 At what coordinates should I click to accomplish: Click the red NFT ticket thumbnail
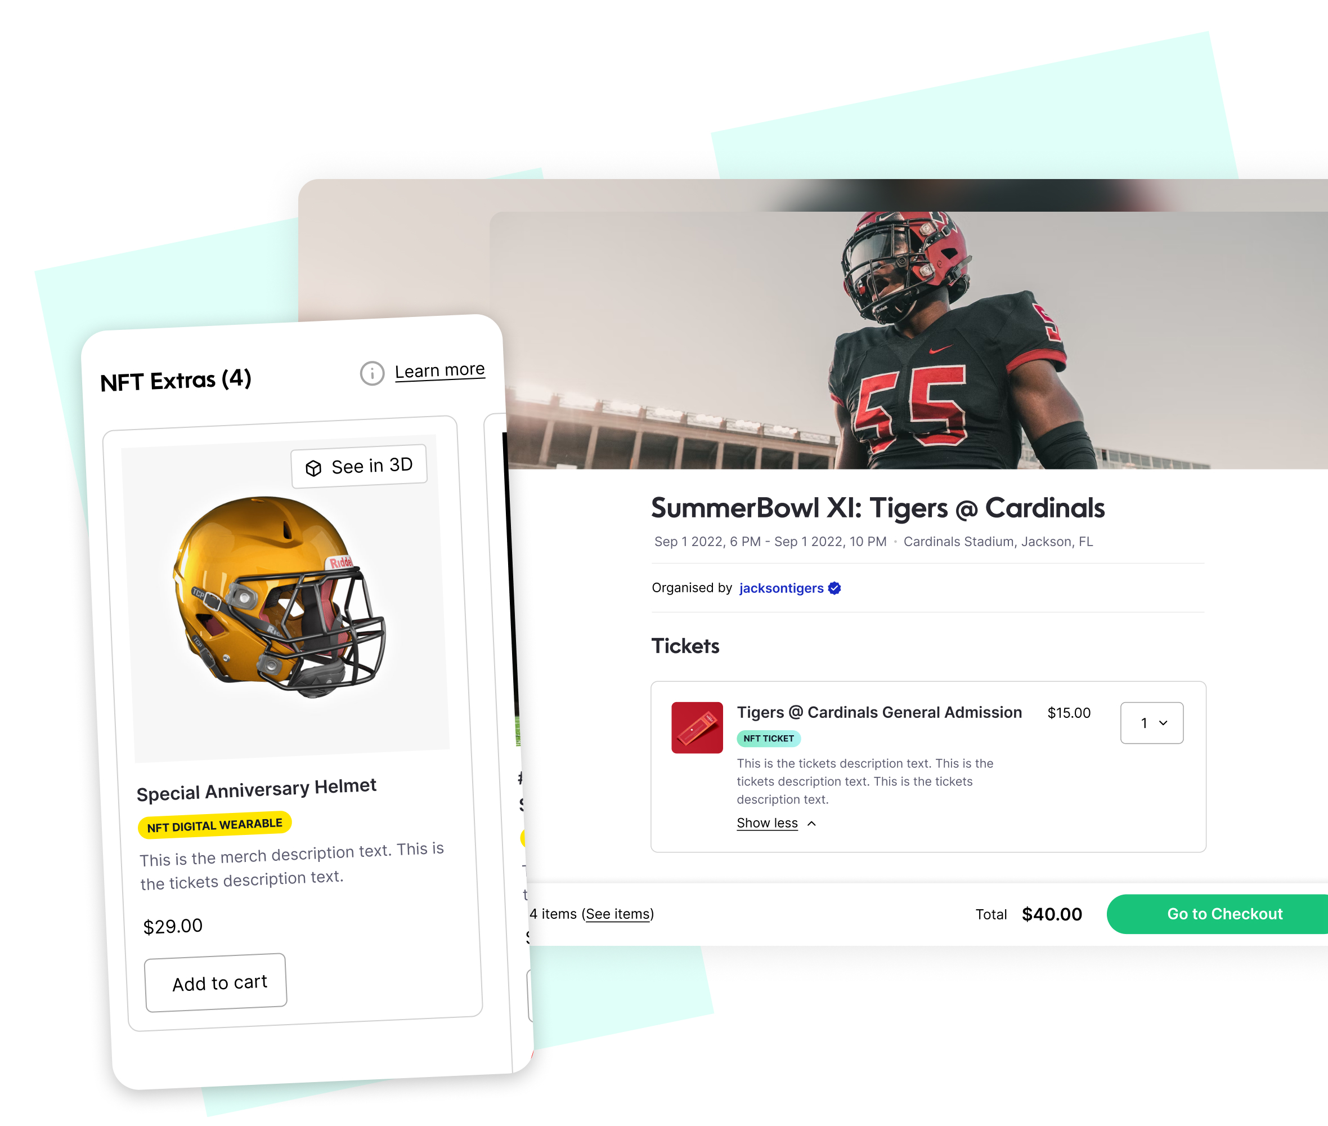pos(697,728)
